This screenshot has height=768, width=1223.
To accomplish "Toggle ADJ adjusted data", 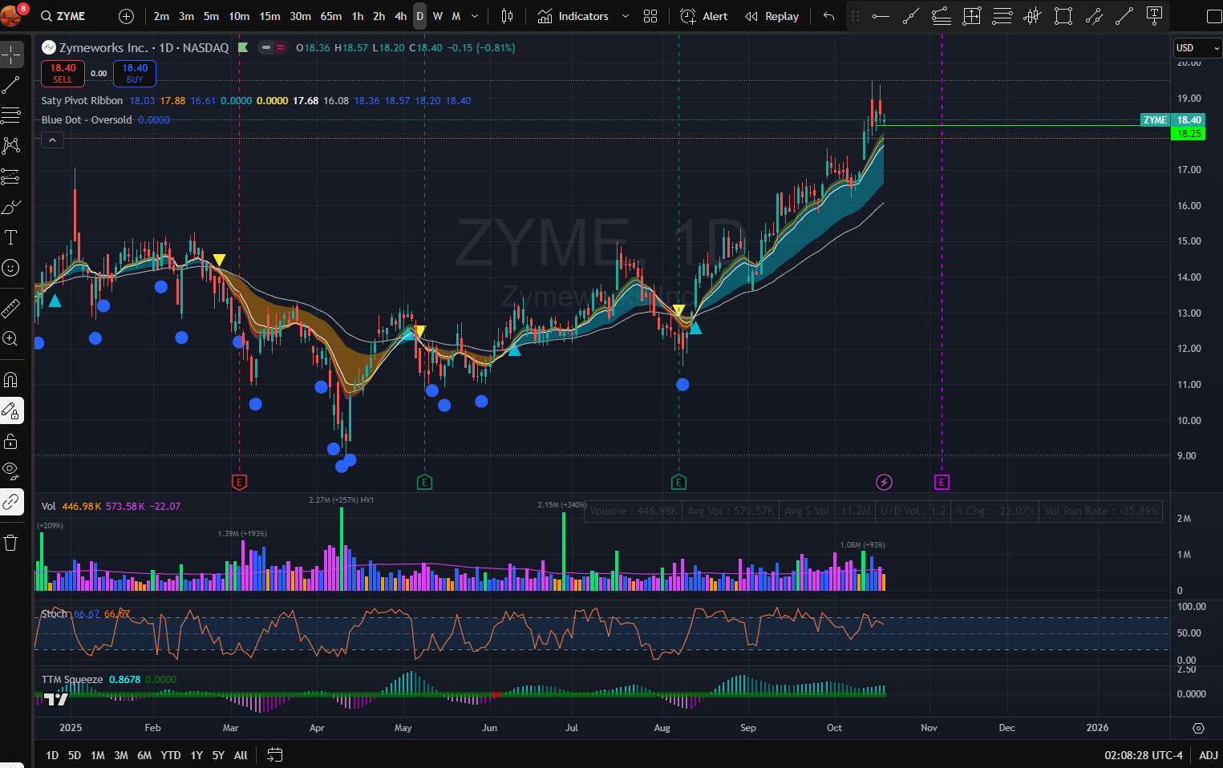I will click(1209, 755).
